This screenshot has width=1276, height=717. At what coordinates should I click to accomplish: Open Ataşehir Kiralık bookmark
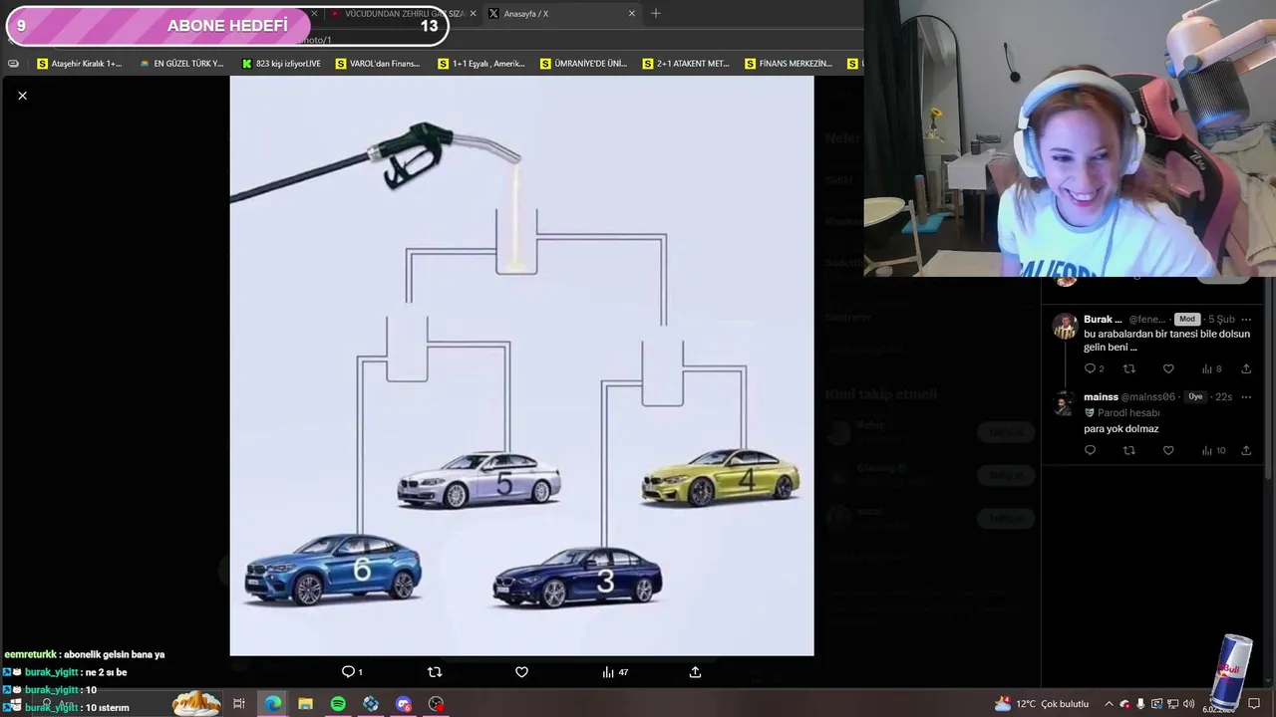point(79,64)
